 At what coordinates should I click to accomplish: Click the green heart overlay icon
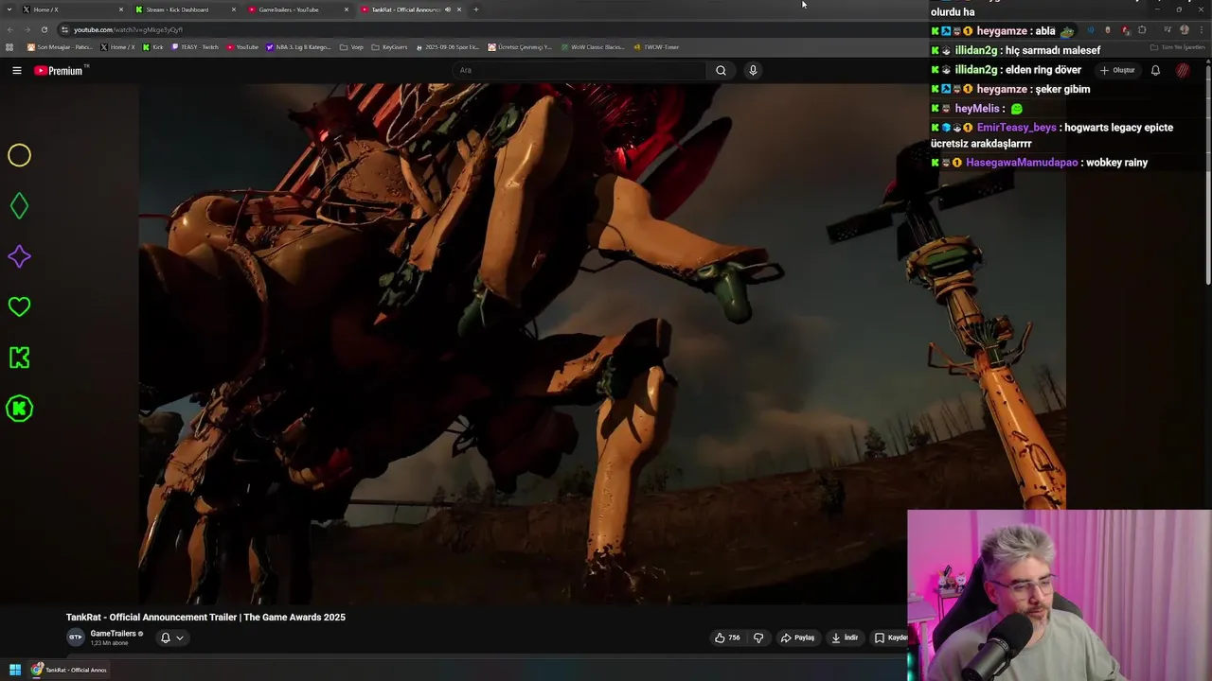coord(19,306)
